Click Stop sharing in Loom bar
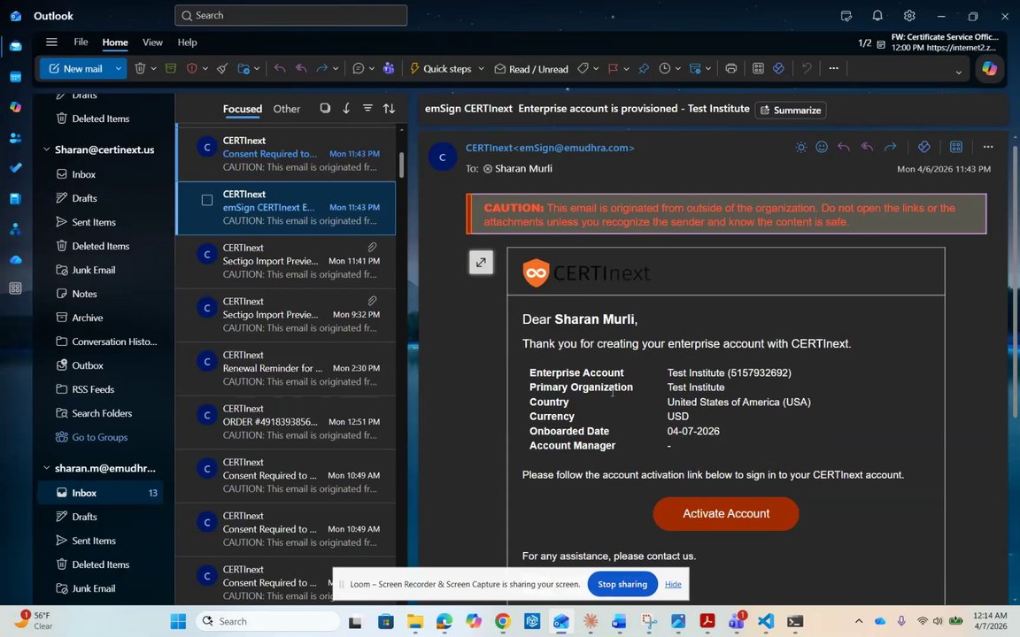 [622, 584]
